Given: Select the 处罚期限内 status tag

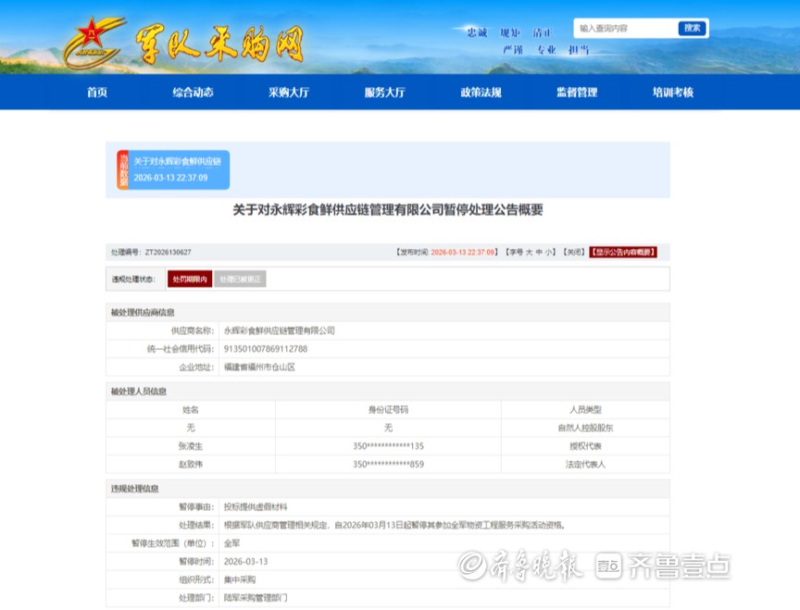Looking at the screenshot, I should [190, 279].
